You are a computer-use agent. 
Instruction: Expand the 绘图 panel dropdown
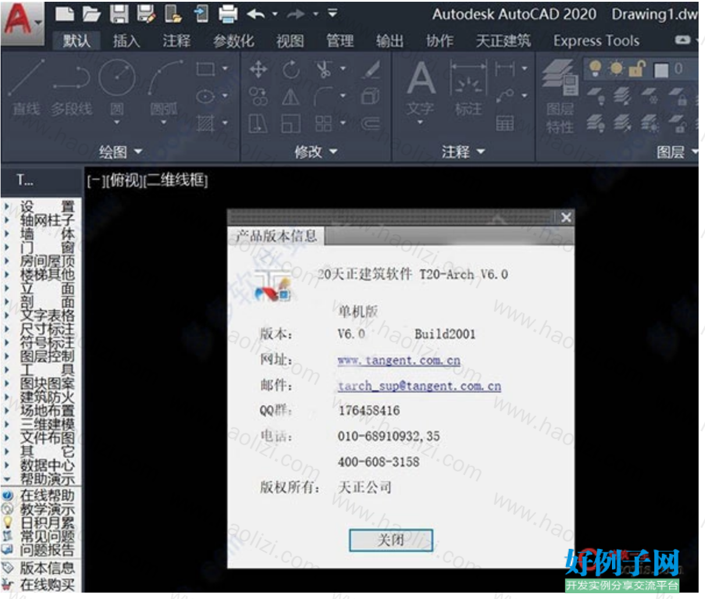coord(121,152)
